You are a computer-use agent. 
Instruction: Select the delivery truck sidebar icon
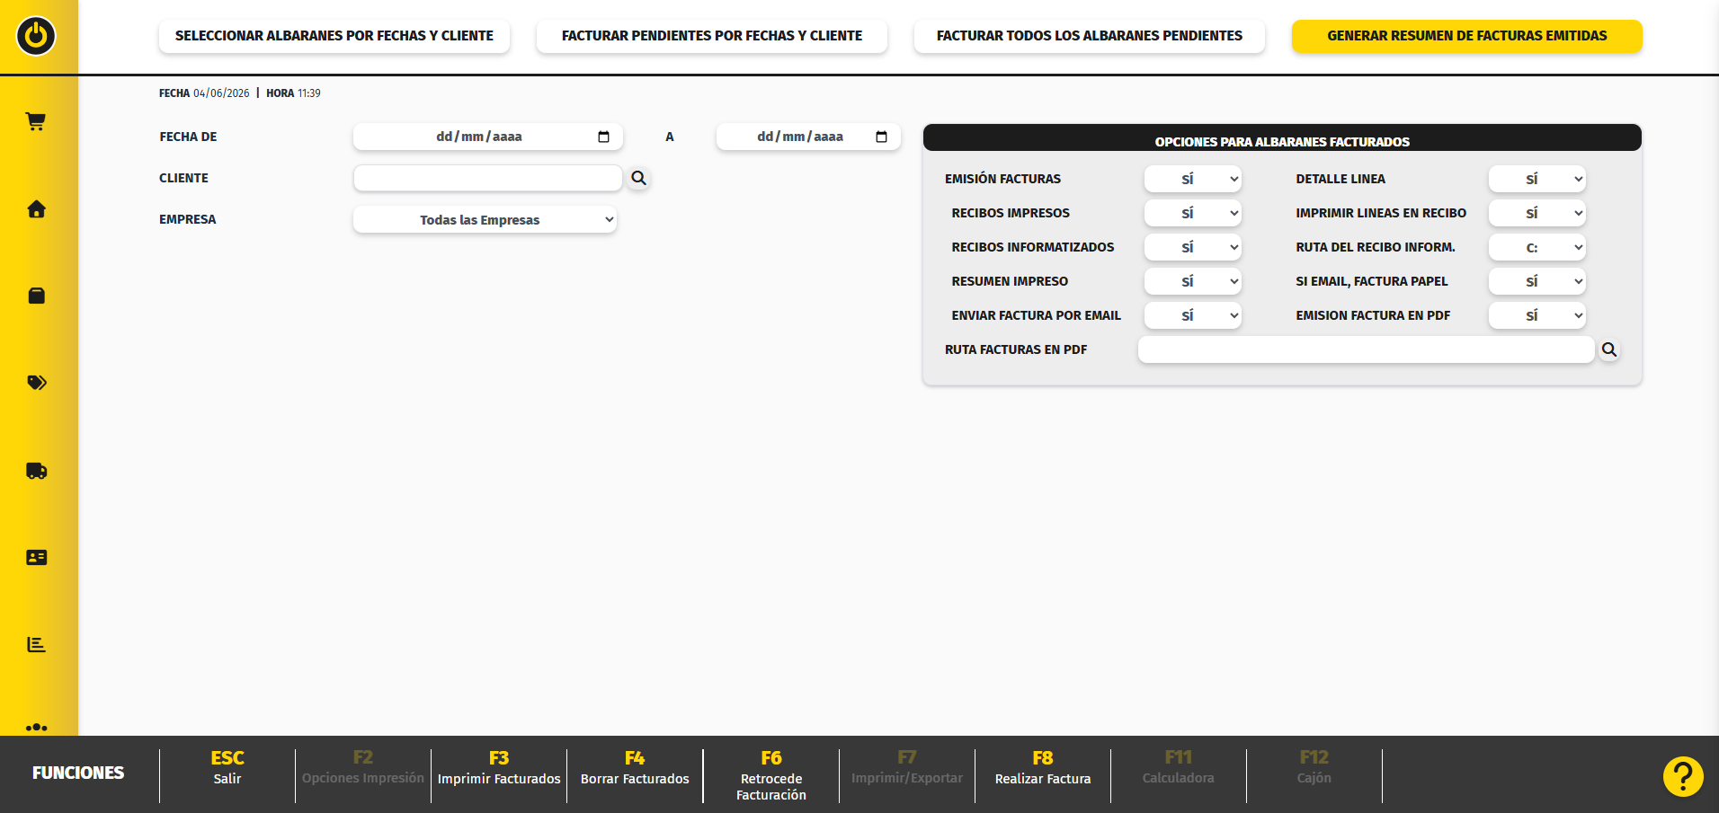click(36, 471)
